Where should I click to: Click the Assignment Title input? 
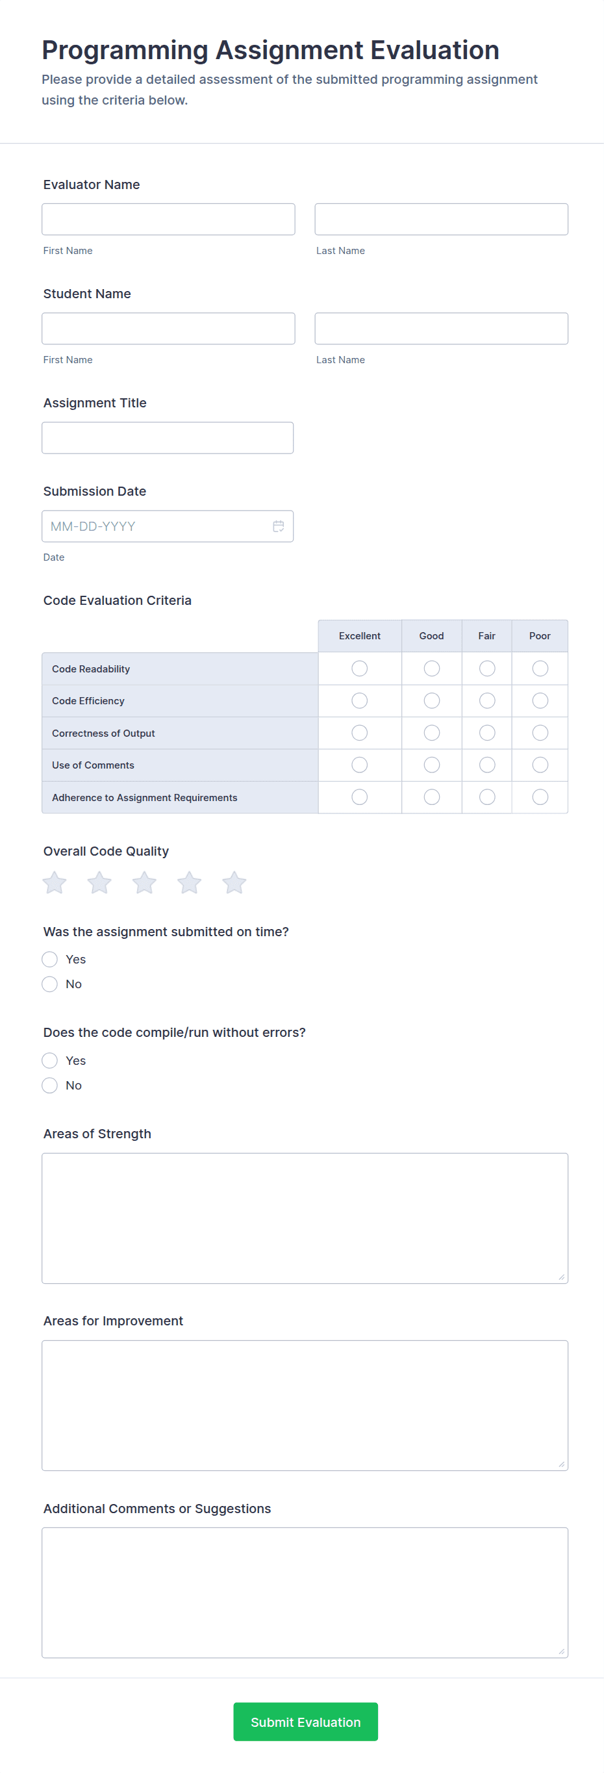pyautogui.click(x=167, y=438)
